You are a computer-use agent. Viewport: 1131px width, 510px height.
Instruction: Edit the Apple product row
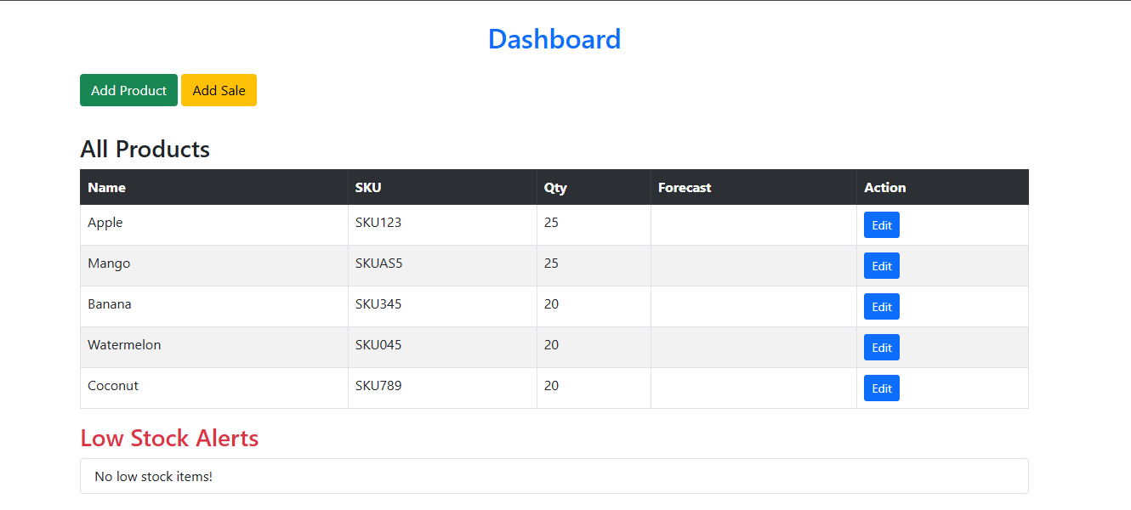pos(882,225)
